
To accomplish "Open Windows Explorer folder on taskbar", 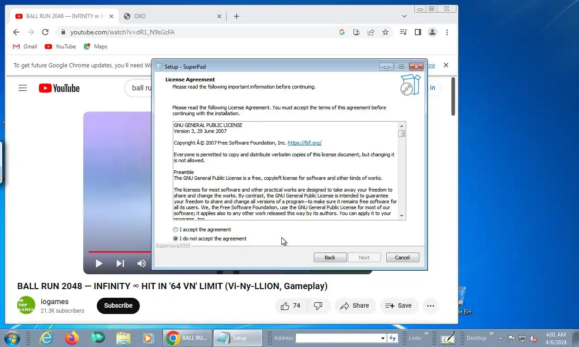I will tap(123, 338).
